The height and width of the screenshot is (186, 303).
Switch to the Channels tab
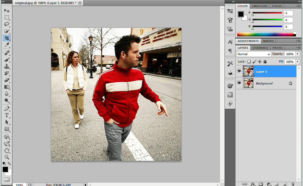click(x=260, y=48)
